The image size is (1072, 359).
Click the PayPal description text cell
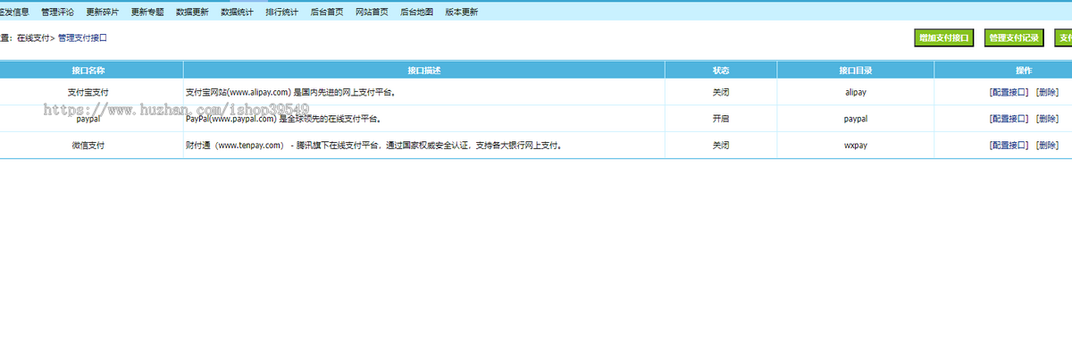click(x=284, y=119)
